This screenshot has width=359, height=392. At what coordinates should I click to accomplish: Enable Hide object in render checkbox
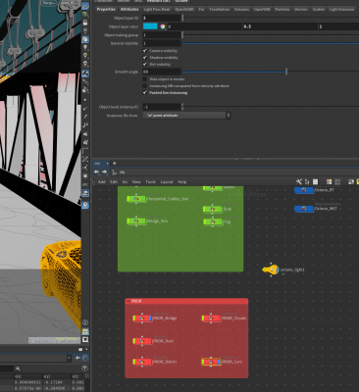(x=145, y=79)
